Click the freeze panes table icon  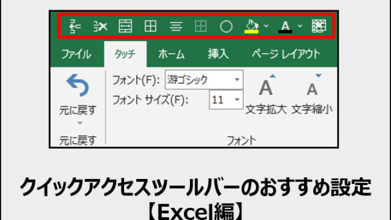click(319, 26)
